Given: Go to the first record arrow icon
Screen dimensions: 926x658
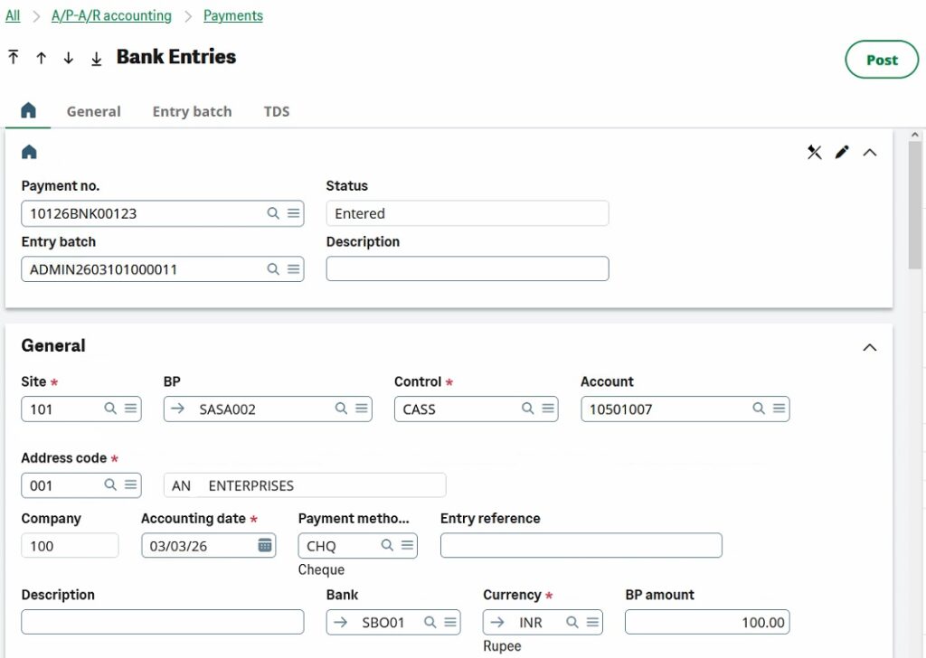Looking at the screenshot, I should [14, 57].
